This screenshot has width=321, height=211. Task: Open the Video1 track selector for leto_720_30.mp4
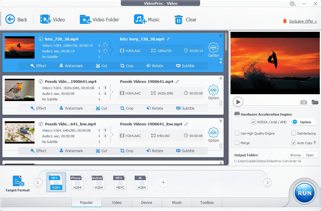click(99, 45)
